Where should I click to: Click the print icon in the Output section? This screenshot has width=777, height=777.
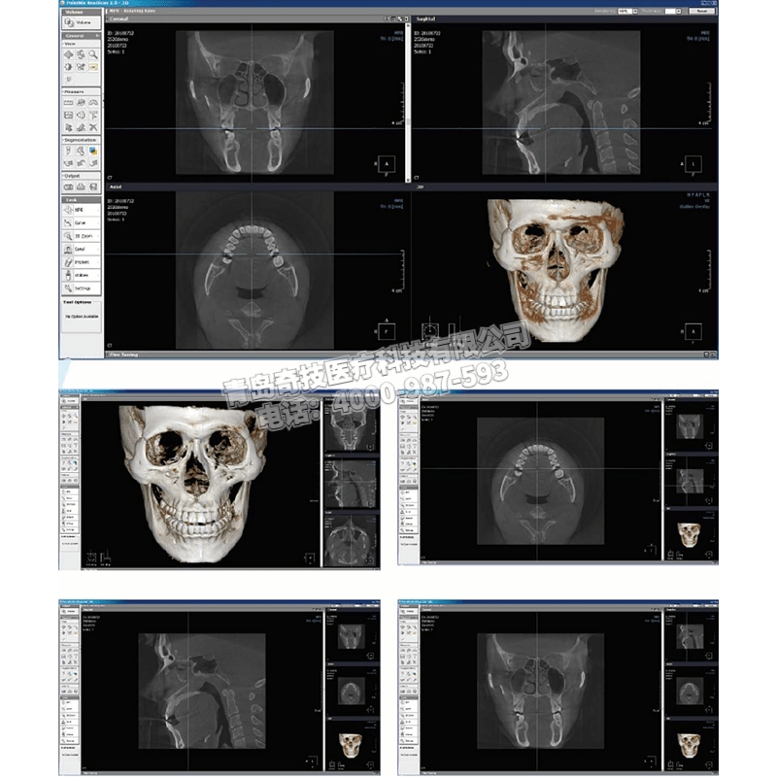[81, 186]
